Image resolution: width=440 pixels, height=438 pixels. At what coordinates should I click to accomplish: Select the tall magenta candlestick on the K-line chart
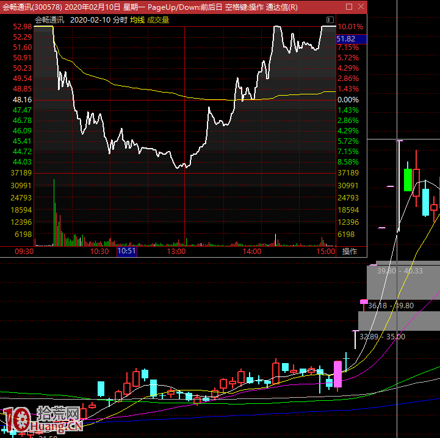click(x=338, y=374)
